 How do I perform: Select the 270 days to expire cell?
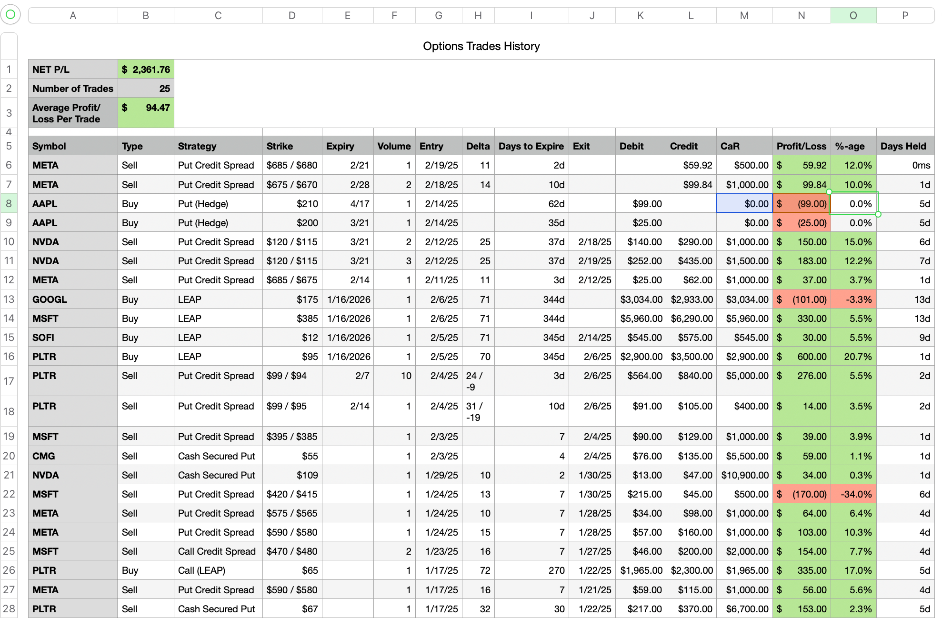pos(531,570)
